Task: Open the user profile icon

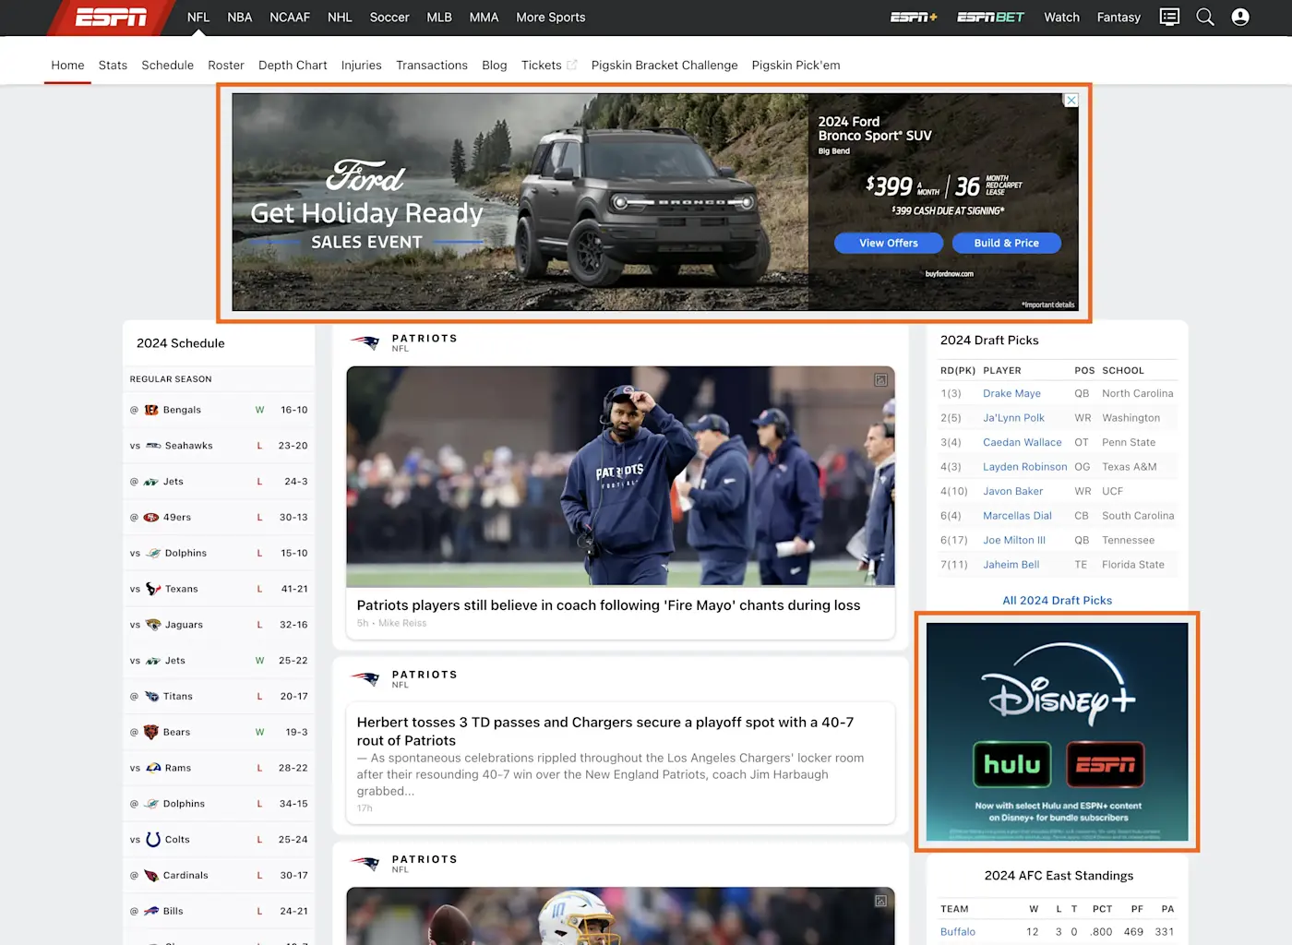Action: (1240, 17)
